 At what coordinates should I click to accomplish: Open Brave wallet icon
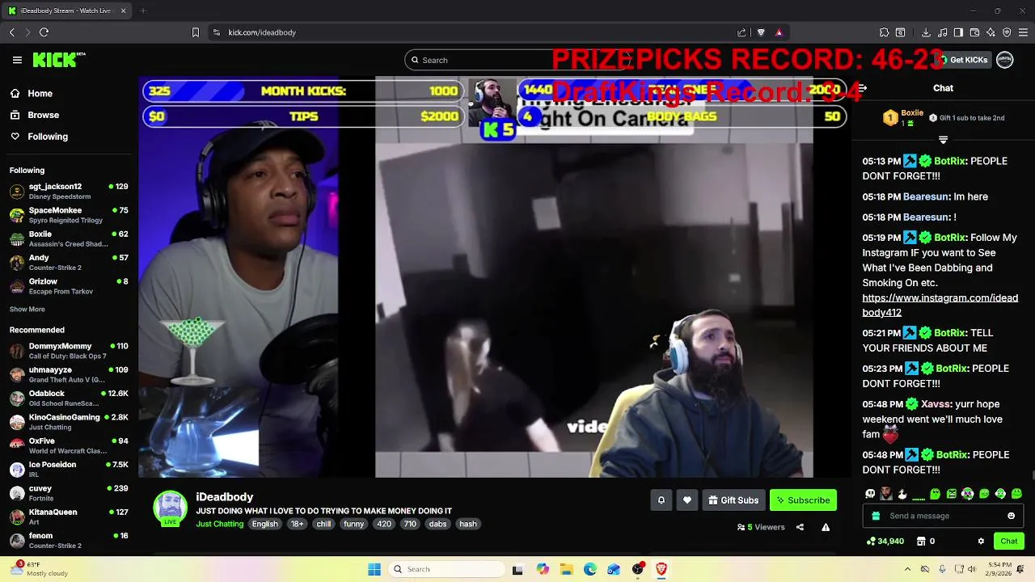(974, 32)
